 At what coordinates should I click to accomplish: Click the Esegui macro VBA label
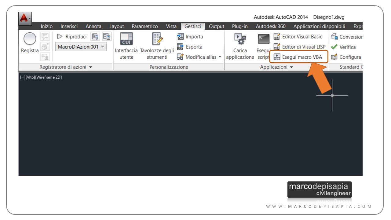point(302,57)
